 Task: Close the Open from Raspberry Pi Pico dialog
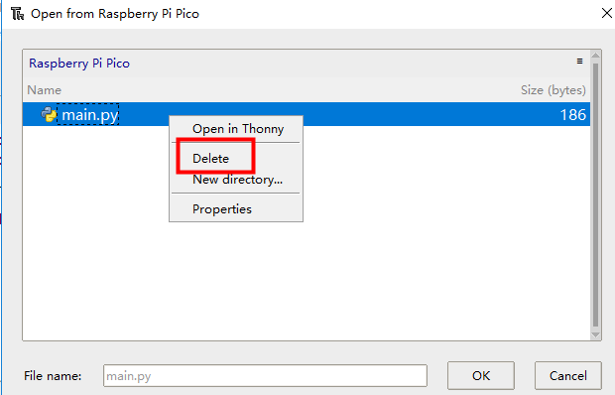coord(607,13)
